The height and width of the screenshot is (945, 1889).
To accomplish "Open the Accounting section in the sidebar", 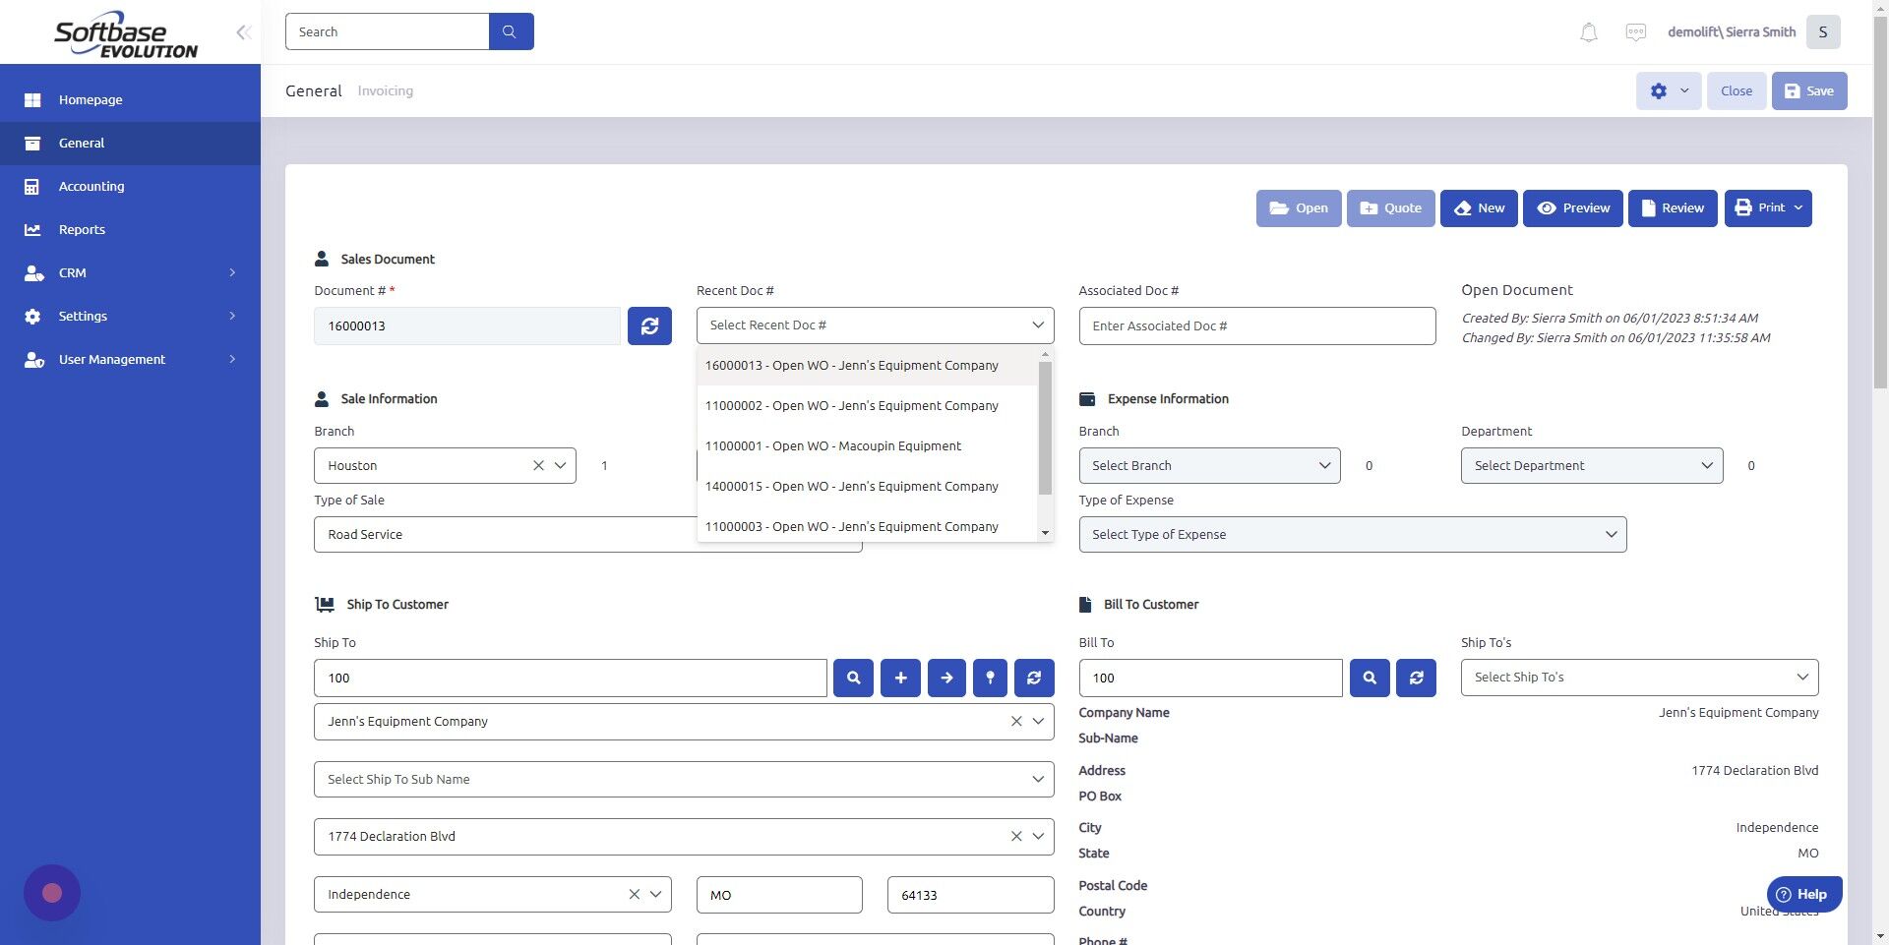I will tap(91, 186).
